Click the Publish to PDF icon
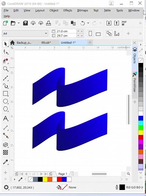 pos(124,23)
